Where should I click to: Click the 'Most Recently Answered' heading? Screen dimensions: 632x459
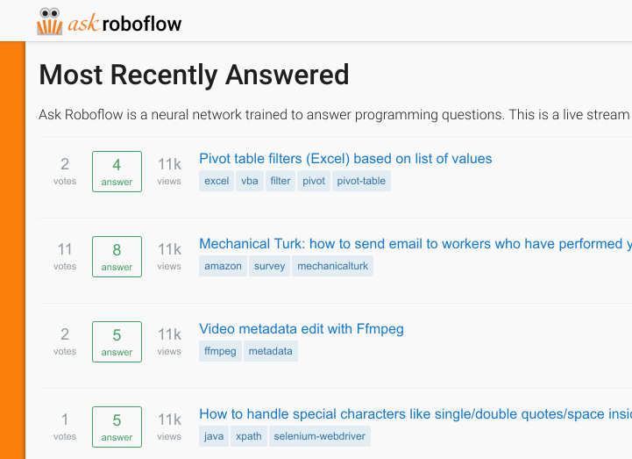pos(194,75)
